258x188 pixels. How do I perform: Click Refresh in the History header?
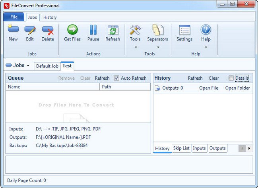(x=195, y=78)
